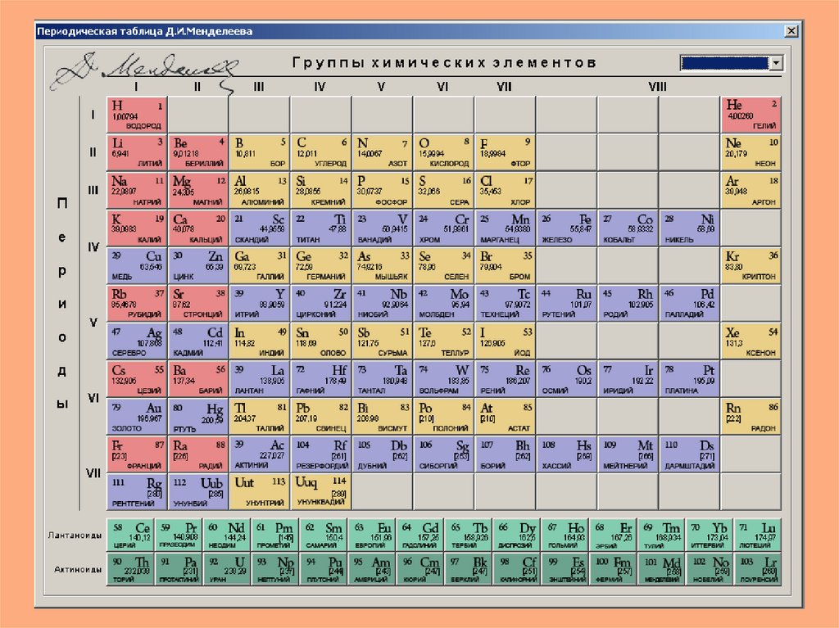This screenshot has width=839, height=628.
Task: Select the Caesium (Cs) cell
Action: coord(137,379)
